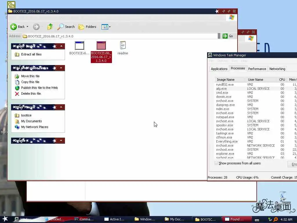Viewport: 297px width, 223px height.
Task: Select taskmgr.exe process row
Action: click(256, 133)
